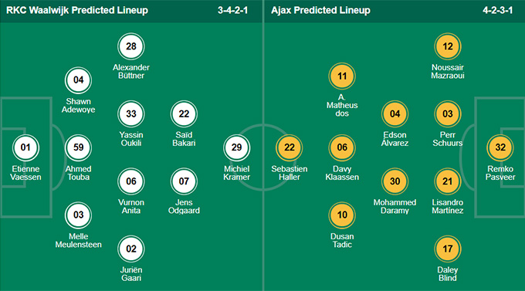Select Alexander Büttner's number 28 circle
525x291 pixels.
pos(131,46)
